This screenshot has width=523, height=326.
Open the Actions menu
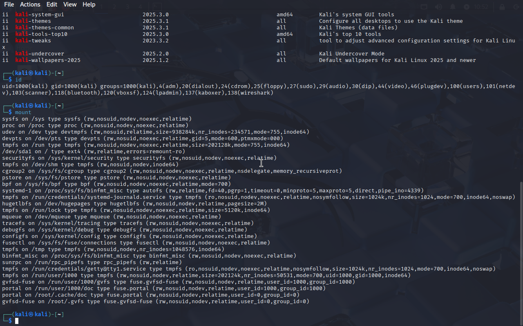point(30,4)
